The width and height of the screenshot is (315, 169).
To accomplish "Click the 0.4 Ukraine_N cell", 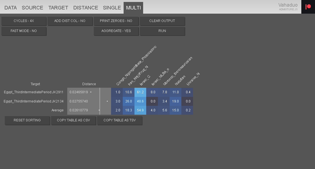I will click(x=187, y=92).
